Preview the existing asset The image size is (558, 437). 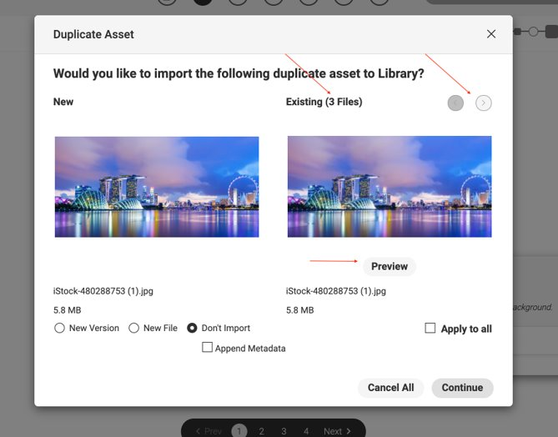[x=390, y=266]
